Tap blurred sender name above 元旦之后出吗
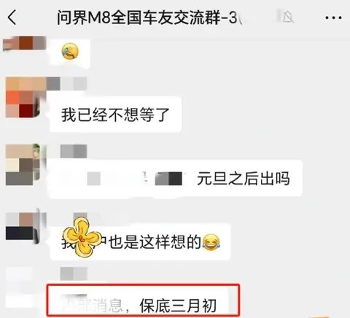The height and width of the screenshot is (318, 350). point(74,151)
